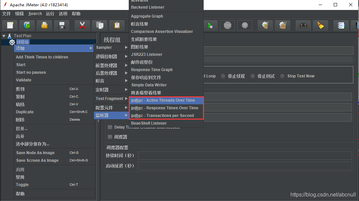359x201 pixels.
Task: Click Validate in context menu
Action: click(55, 80)
